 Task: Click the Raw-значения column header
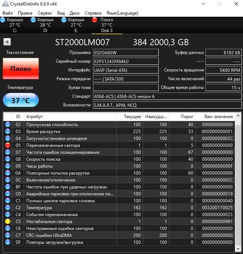click(x=215, y=117)
